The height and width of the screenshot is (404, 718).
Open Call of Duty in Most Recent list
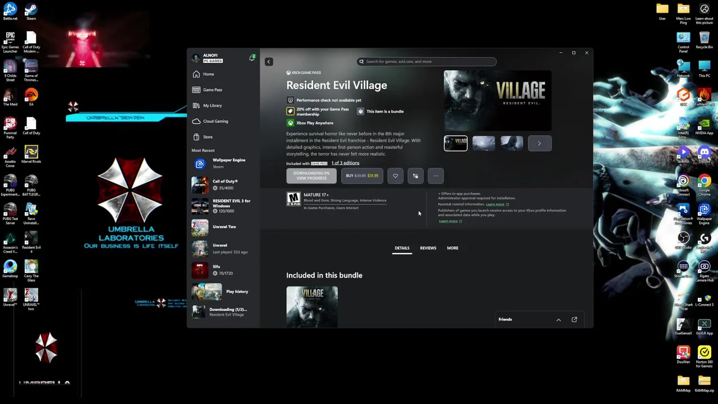pos(223,185)
